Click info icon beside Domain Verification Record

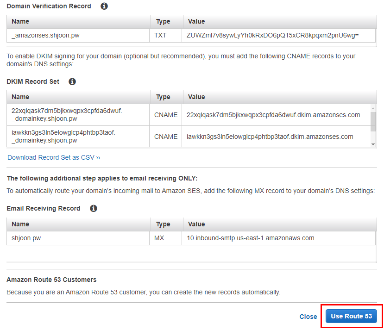[x=104, y=6]
